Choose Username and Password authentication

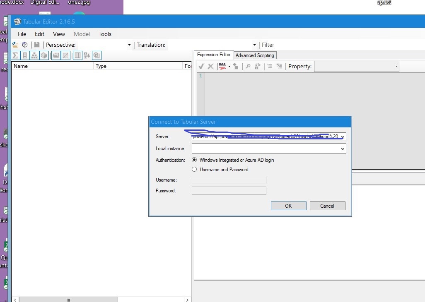(194, 169)
